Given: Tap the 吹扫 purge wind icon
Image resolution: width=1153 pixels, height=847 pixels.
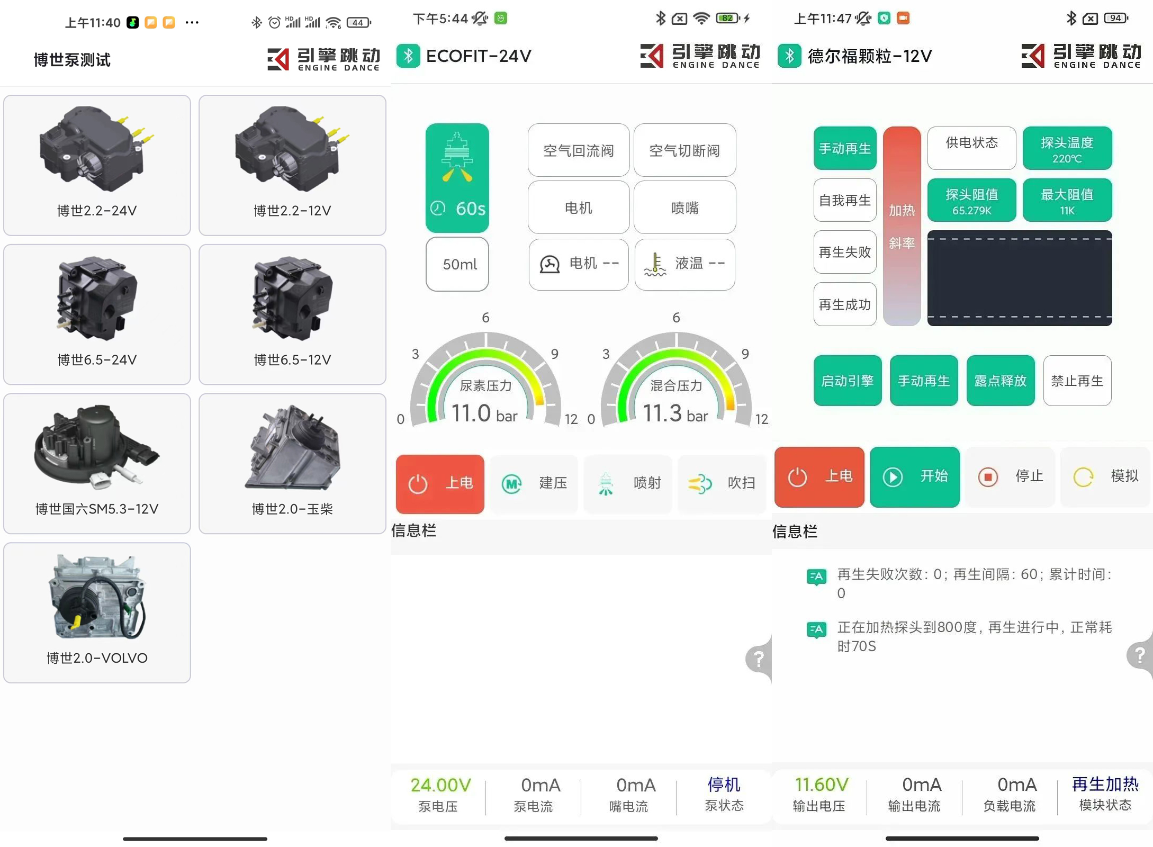Looking at the screenshot, I should 700,484.
